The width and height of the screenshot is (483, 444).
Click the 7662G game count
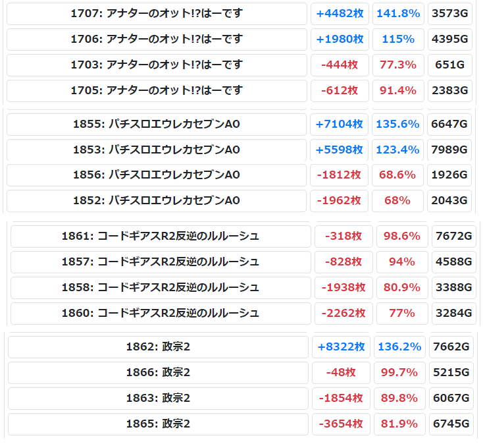point(451,347)
